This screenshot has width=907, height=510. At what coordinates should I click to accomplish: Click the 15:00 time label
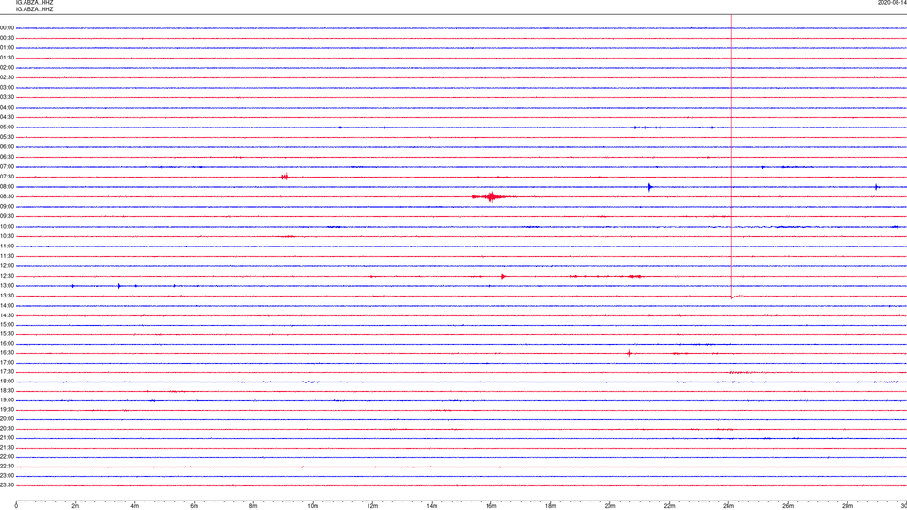click(7, 325)
